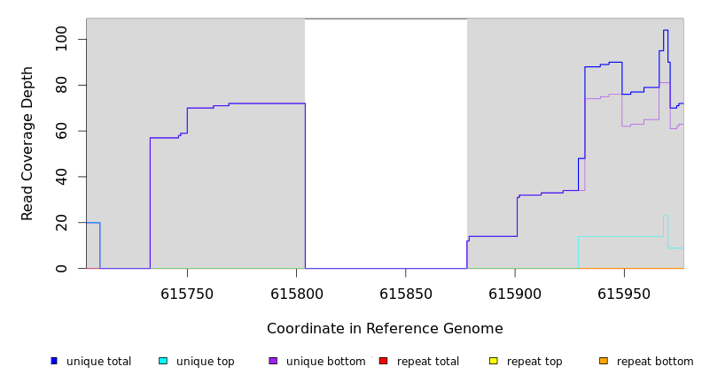Viewport: 702px width, 382px height.
Task: Click the "Read Coverage Depth" y-axis title
Action: point(28,143)
